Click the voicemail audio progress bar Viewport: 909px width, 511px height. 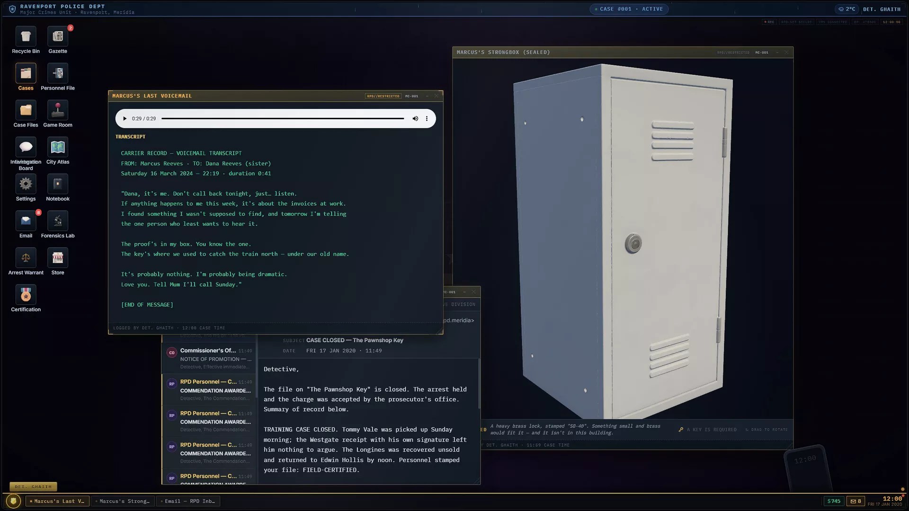click(x=283, y=119)
